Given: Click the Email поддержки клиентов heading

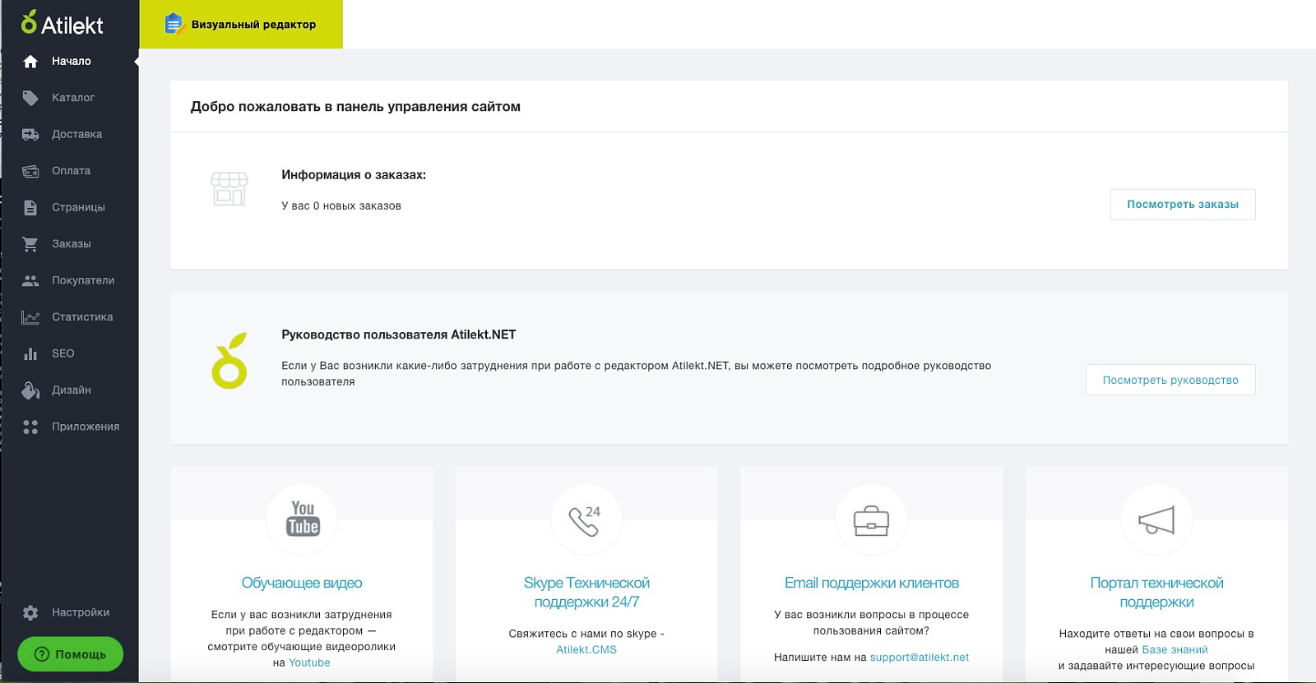Looking at the screenshot, I should coord(872,583).
